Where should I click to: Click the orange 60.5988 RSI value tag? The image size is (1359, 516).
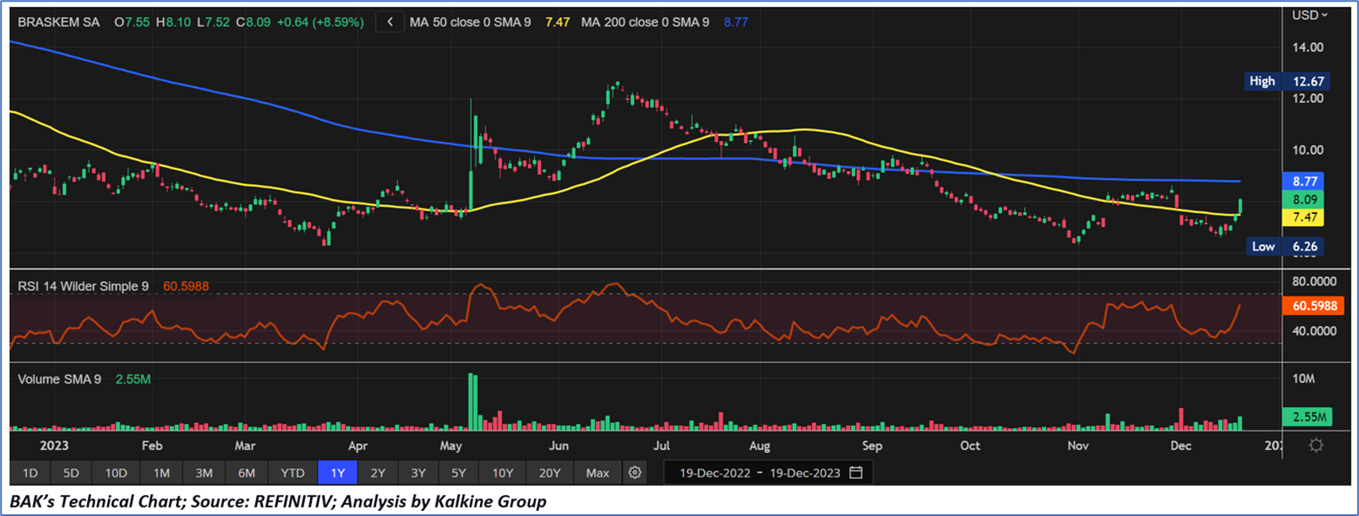1313,306
